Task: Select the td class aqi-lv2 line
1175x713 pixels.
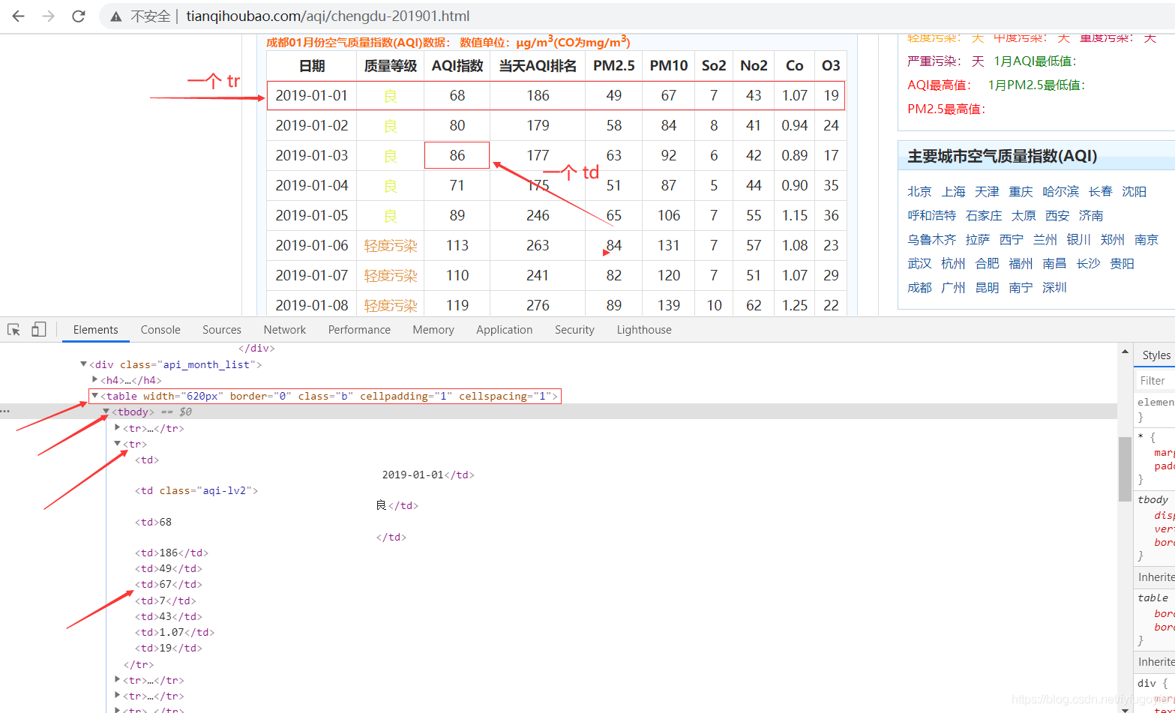Action: pyautogui.click(x=196, y=490)
